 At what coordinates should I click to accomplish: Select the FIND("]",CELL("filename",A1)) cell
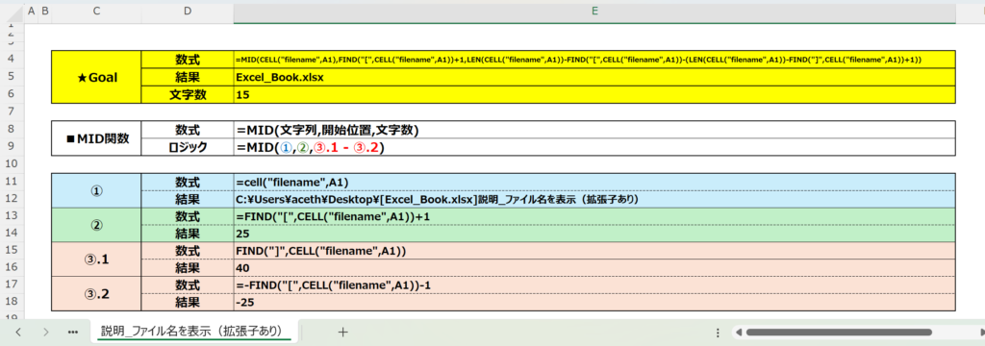point(594,251)
